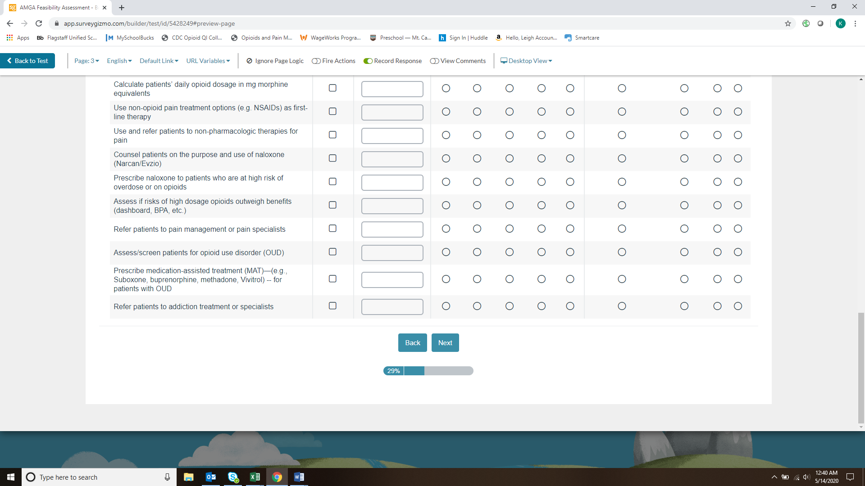The height and width of the screenshot is (486, 865).
Task: Click the Back to Test button
Action: [27, 61]
